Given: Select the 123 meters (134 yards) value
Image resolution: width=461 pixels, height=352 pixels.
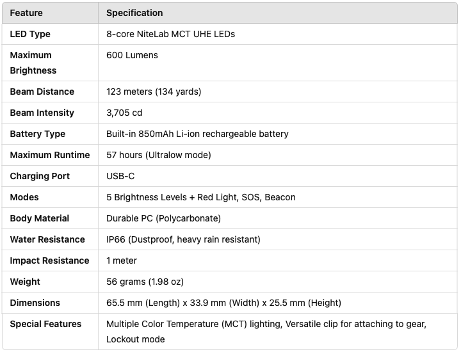Looking at the screenshot, I should click(154, 92).
